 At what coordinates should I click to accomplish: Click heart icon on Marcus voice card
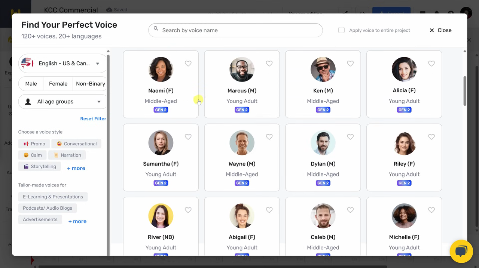(269, 64)
